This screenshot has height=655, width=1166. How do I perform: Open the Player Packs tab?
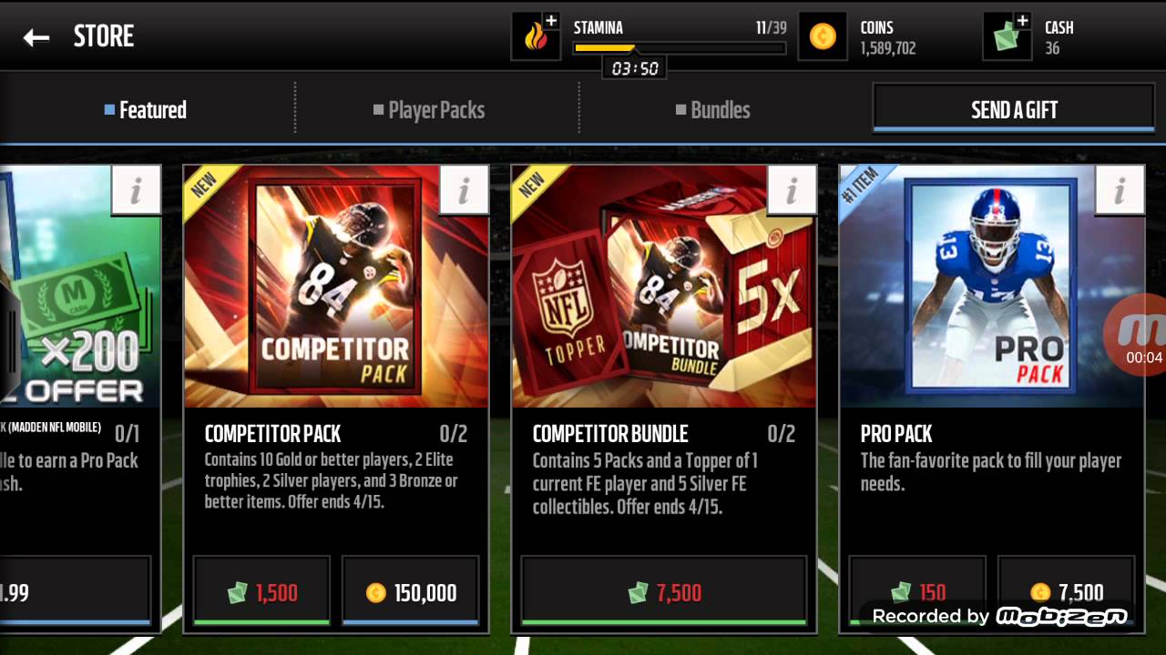[x=429, y=110]
